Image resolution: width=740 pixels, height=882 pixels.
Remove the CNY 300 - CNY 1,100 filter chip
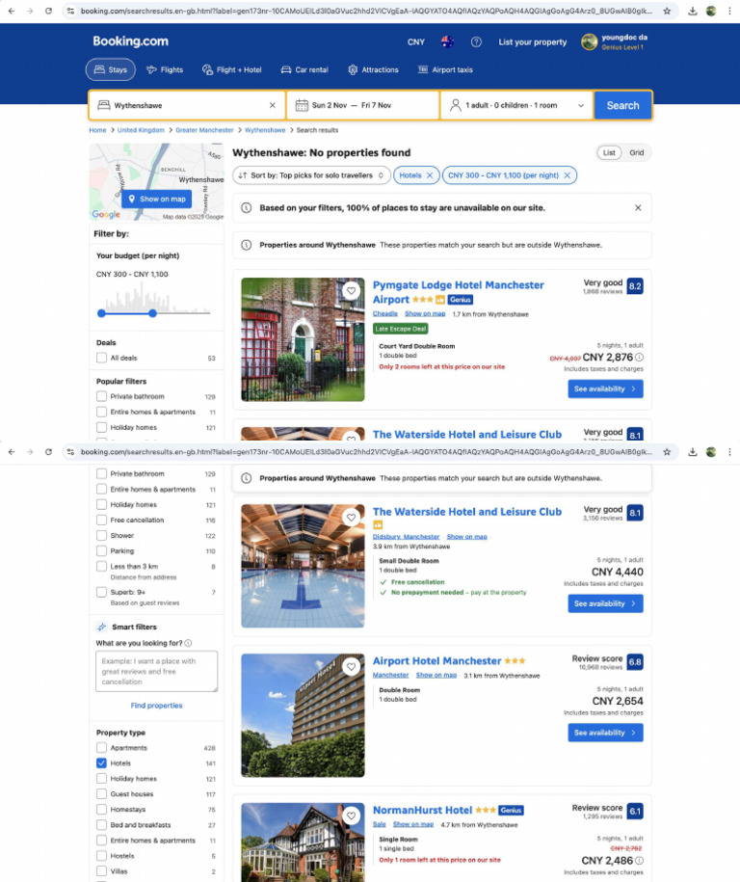pyautogui.click(x=567, y=175)
